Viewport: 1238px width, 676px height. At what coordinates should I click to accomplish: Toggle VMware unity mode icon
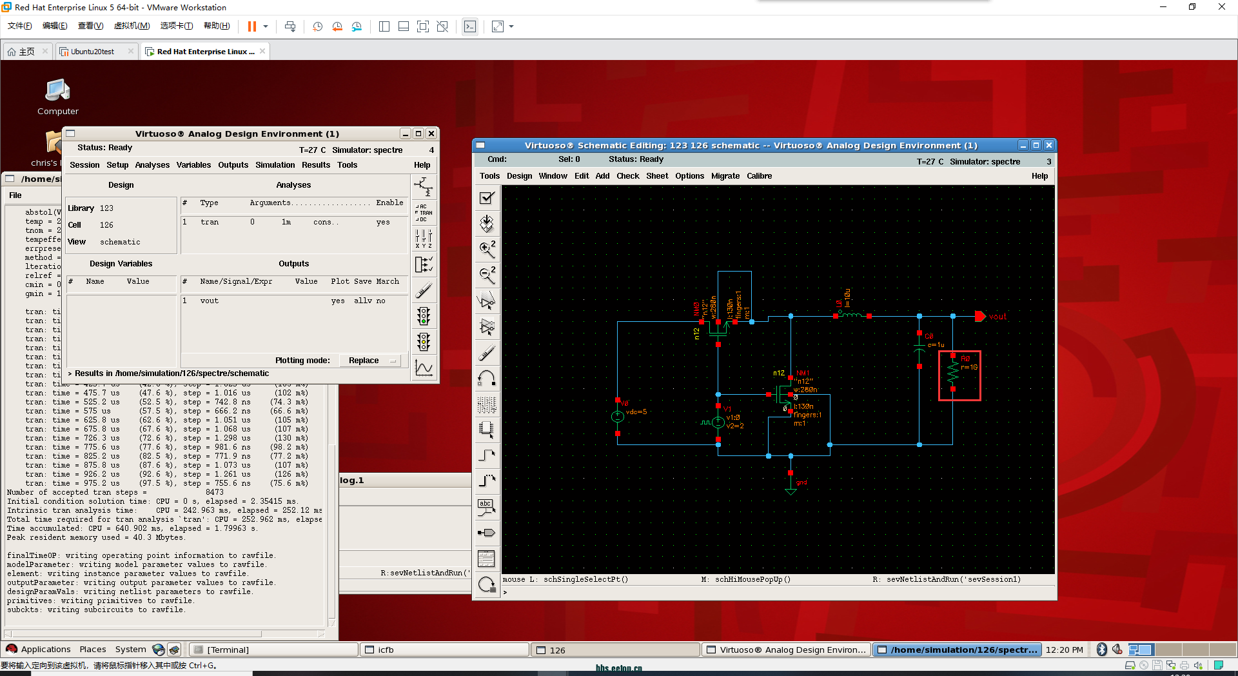click(442, 26)
